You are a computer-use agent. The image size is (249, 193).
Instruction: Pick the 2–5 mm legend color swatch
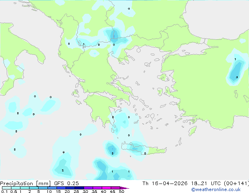point(34,188)
